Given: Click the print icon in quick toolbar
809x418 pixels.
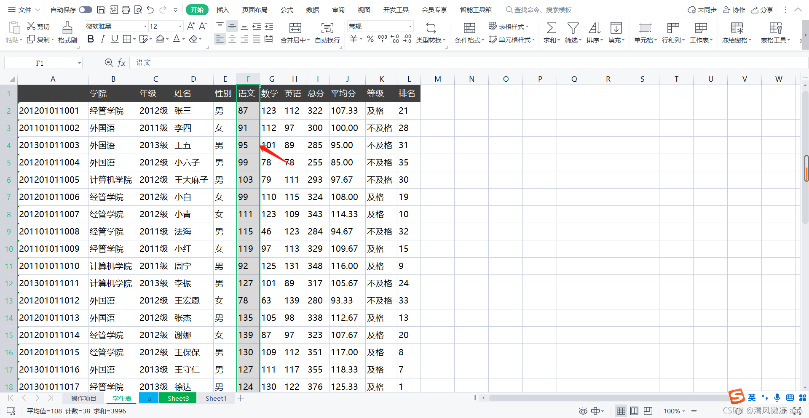Looking at the screenshot, I should 126,10.
